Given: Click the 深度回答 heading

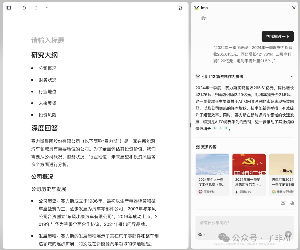Looking at the screenshot, I should coord(44,128).
